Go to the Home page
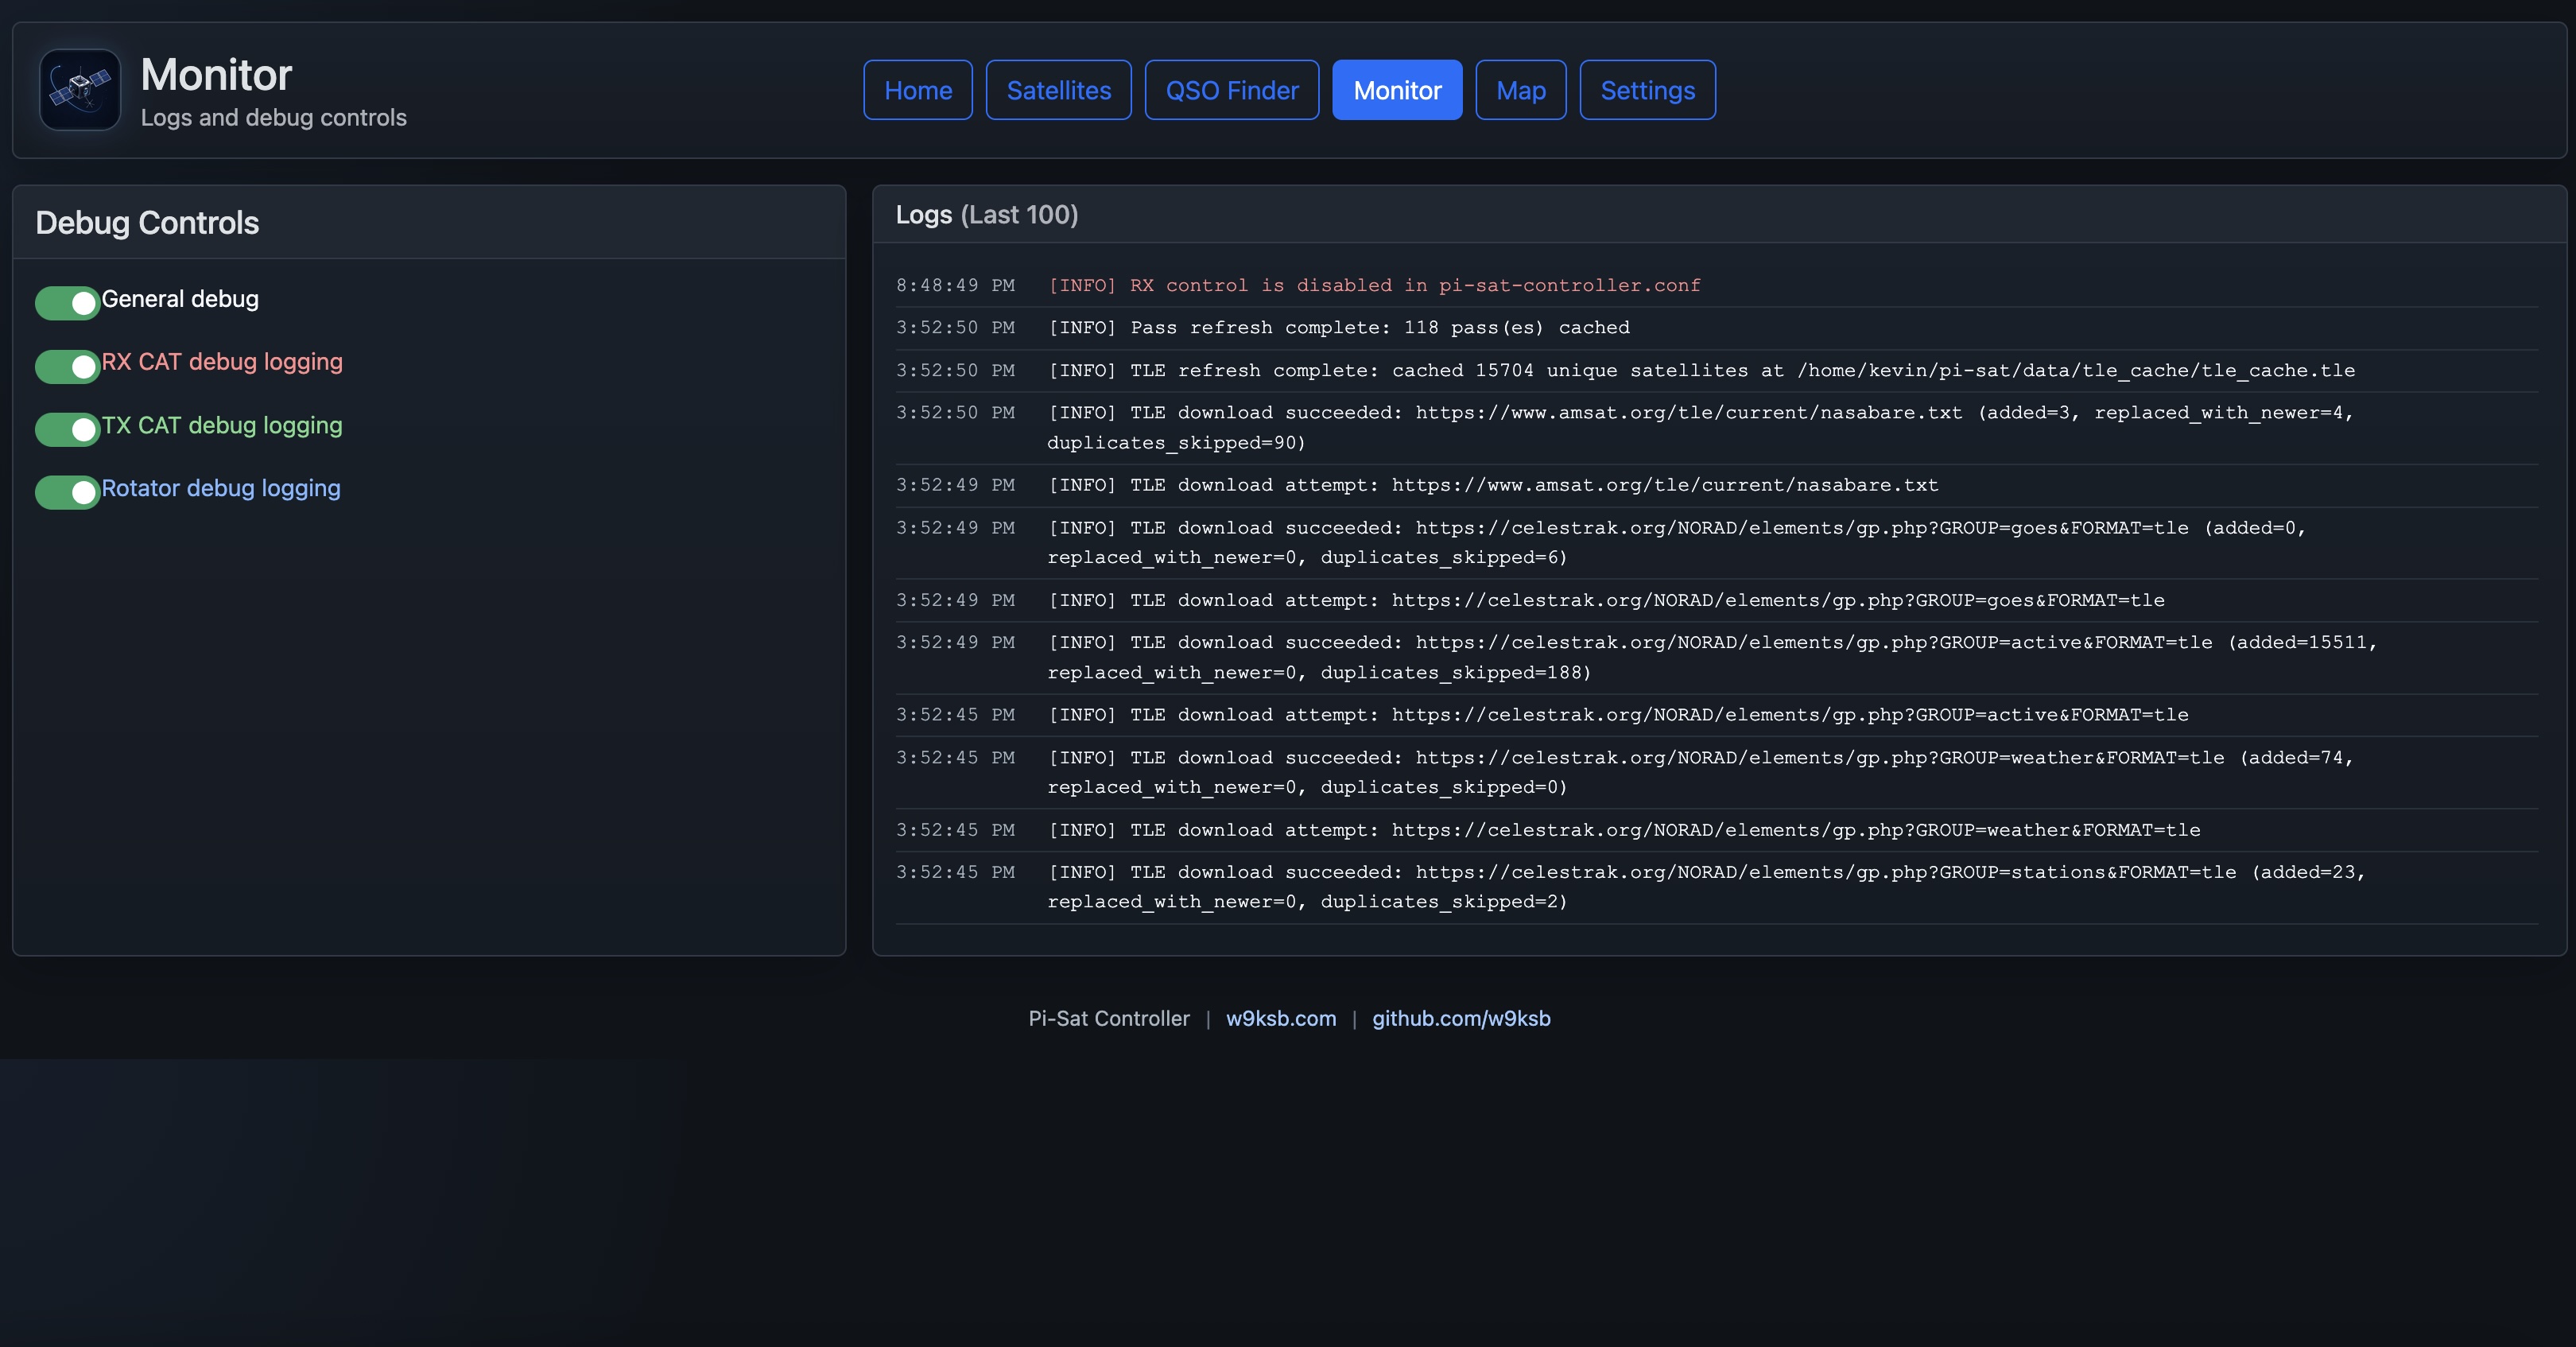2576x1347 pixels. tap(918, 90)
